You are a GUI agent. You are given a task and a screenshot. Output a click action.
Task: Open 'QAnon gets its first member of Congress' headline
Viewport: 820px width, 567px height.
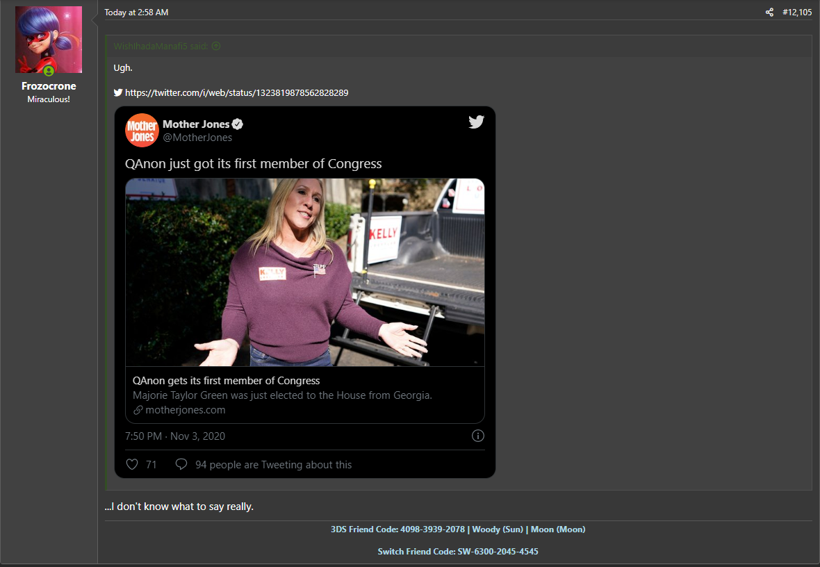226,381
